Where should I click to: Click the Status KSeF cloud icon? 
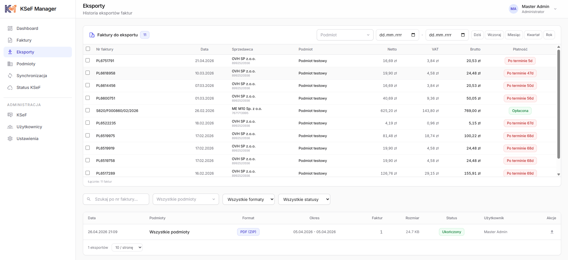(10, 87)
